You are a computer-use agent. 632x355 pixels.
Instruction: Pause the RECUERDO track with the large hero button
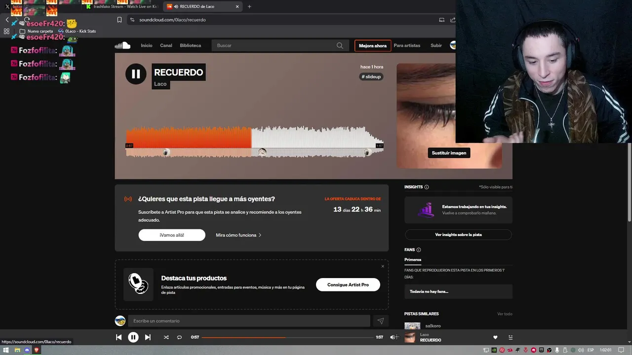pos(136,74)
